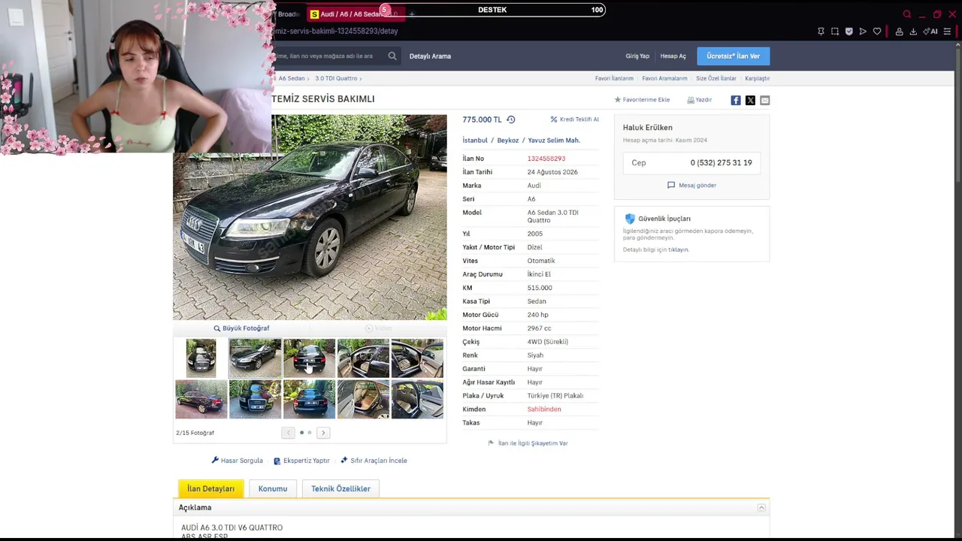The height and width of the screenshot is (541, 962).
Task: Open the browser profile account icon
Action: 899,32
